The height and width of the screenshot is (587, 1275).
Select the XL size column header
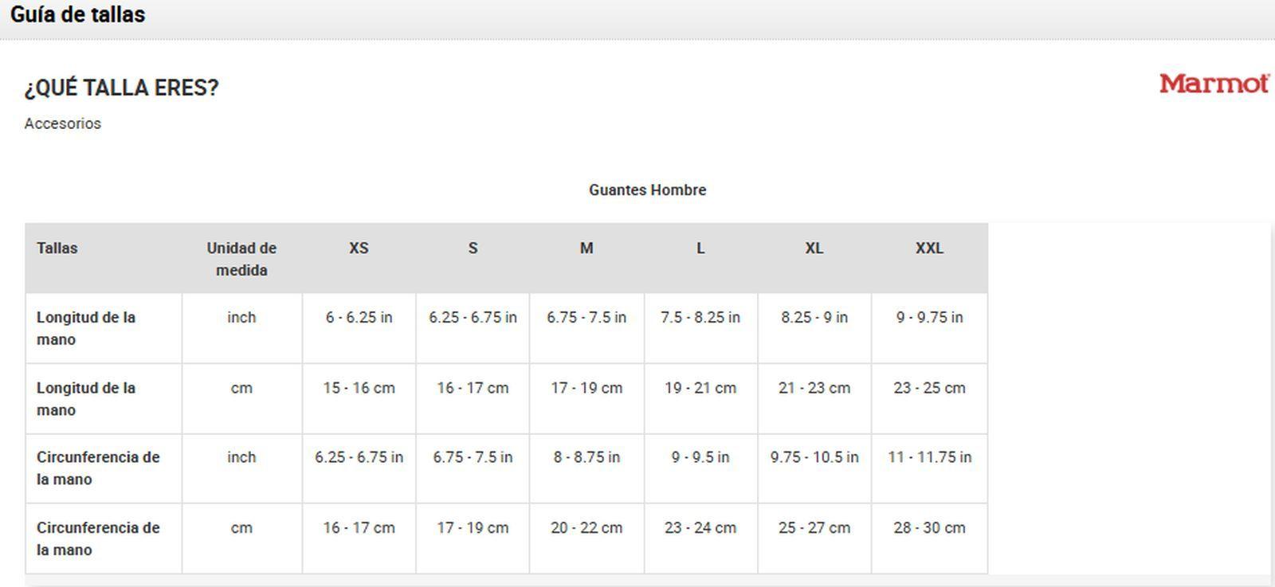[x=814, y=248]
